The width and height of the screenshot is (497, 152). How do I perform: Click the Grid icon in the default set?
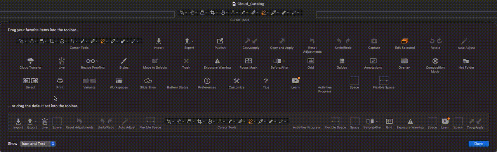pyautogui.click(x=389, y=121)
